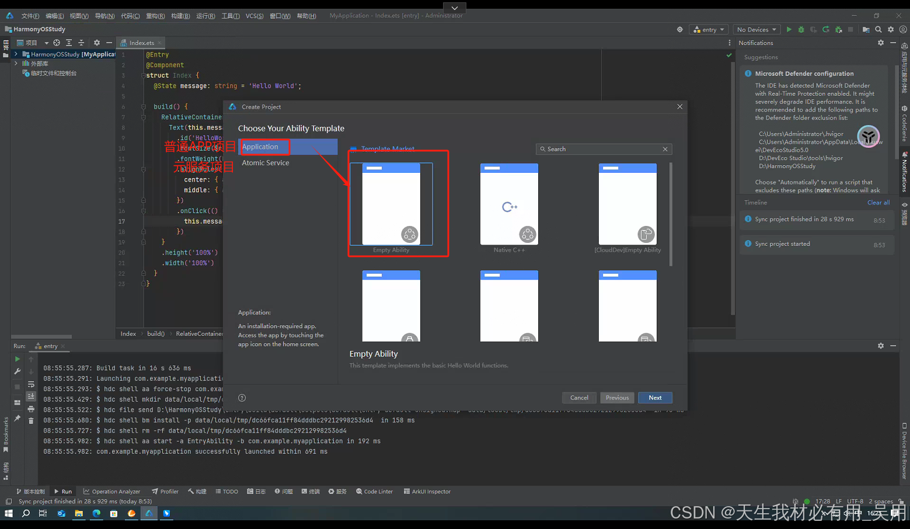This screenshot has height=529, width=910.
Task: Toggle scroll-to-end in the Run console
Action: (31, 396)
